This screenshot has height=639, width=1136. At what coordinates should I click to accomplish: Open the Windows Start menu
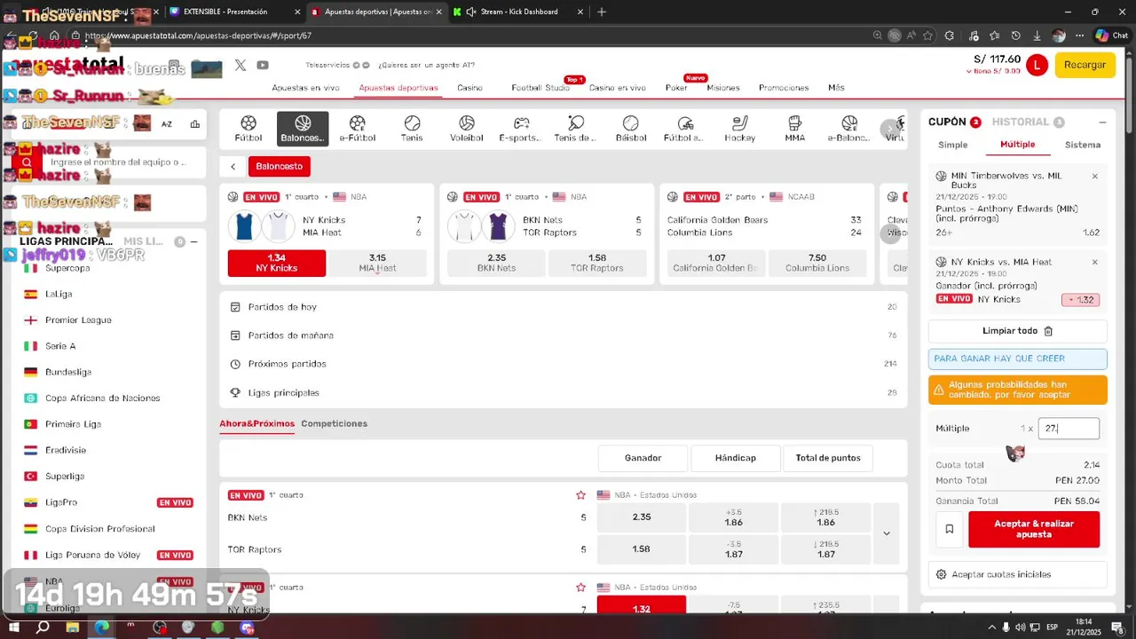pyautogui.click(x=14, y=627)
